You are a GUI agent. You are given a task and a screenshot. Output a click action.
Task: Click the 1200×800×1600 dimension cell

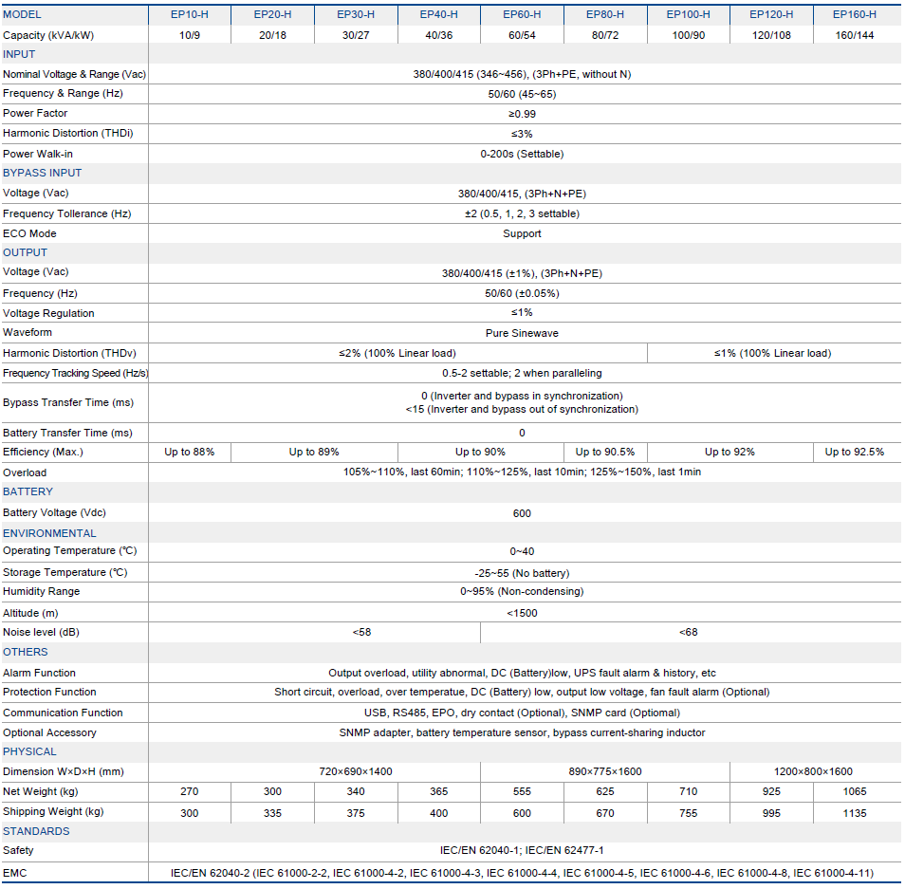[812, 771]
